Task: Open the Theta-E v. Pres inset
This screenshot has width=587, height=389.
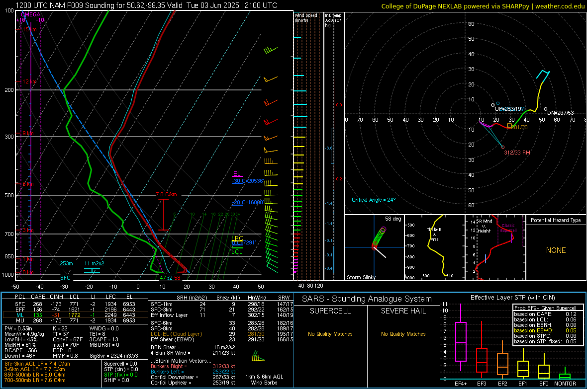Action: point(435,247)
